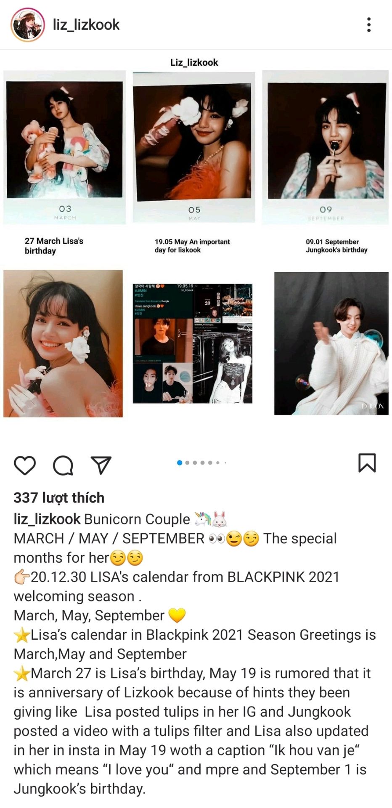Select third carousel dot indicator
The width and height of the screenshot is (392, 808).
(x=195, y=463)
